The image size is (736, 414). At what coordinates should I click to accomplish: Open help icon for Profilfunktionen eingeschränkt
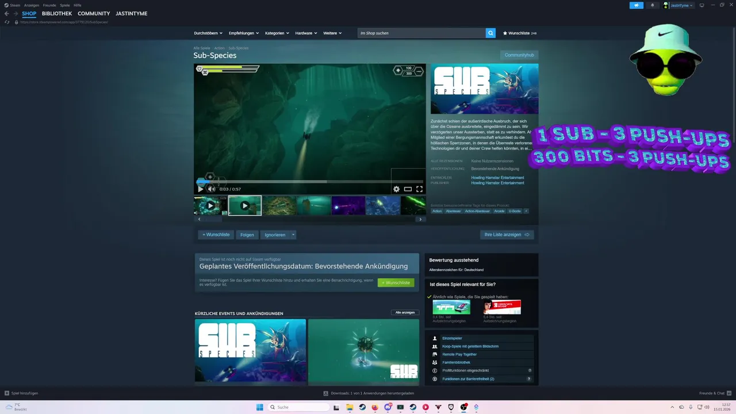[x=530, y=370]
